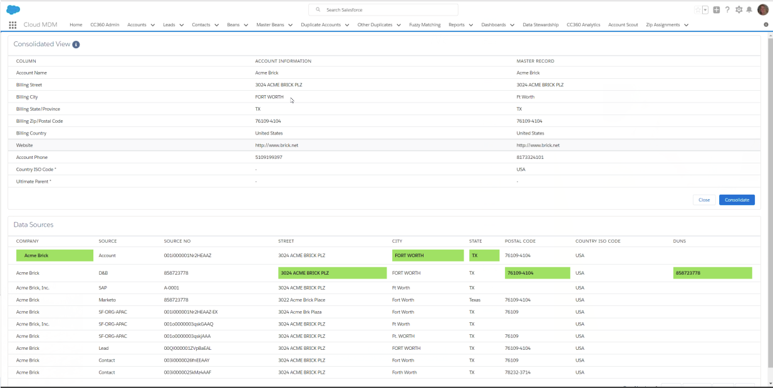Select the highlighted Acme Brick company cell
Screen dimensions: 773x388
(54, 255)
